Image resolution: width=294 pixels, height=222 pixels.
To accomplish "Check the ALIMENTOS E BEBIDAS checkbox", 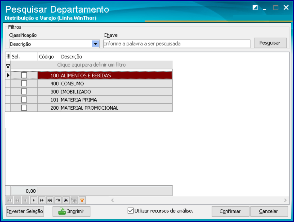I will coord(24,75).
